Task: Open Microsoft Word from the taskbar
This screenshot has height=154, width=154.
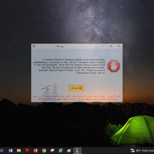Action: 10,151
